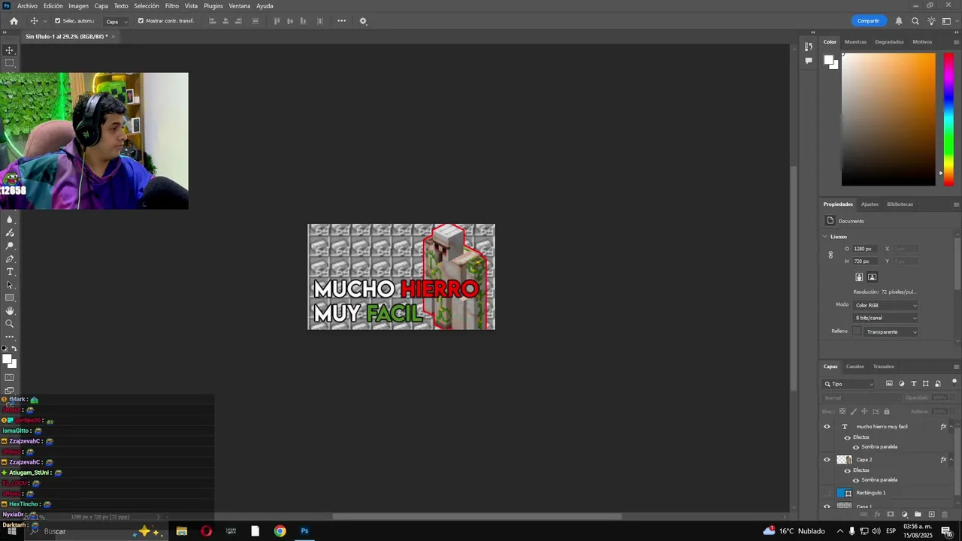The image size is (962, 541).
Task: Set canvas to landscape orientation
Action: tap(873, 277)
